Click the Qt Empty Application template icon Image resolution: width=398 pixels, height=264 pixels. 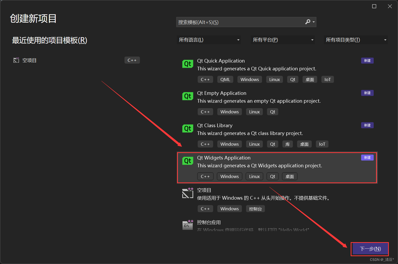tap(187, 96)
